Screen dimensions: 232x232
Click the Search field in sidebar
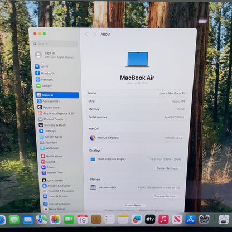55,44
